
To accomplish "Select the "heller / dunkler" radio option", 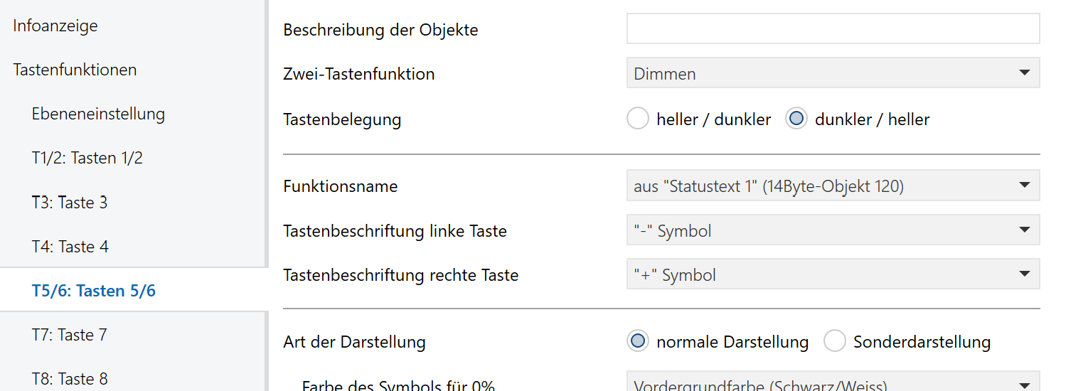I will (638, 119).
